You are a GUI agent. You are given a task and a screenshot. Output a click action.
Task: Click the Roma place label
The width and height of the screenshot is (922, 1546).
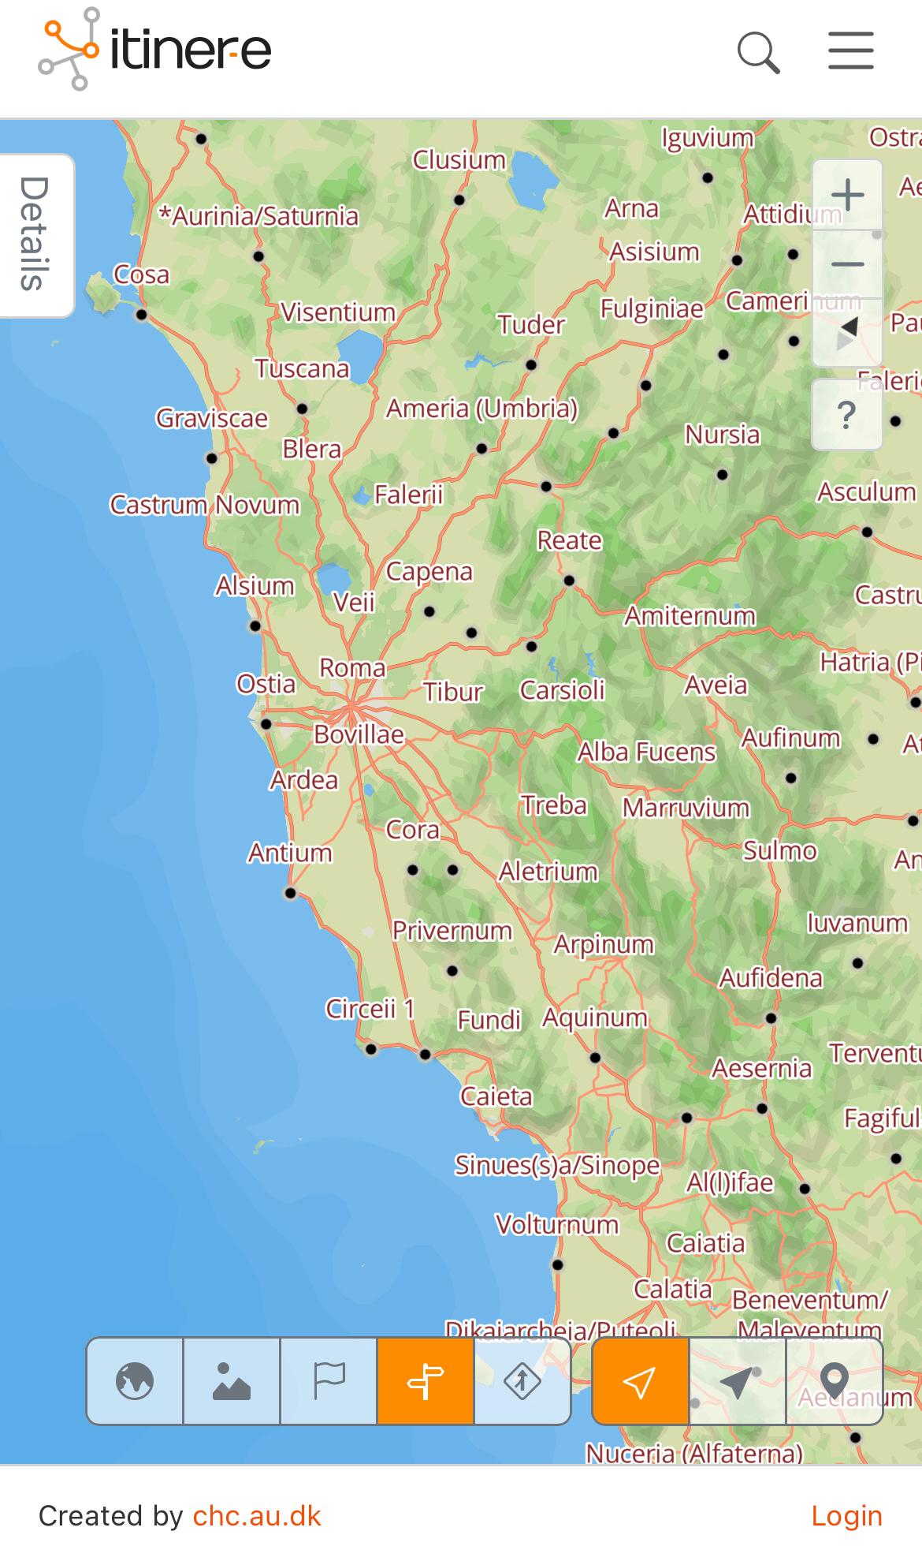click(352, 668)
